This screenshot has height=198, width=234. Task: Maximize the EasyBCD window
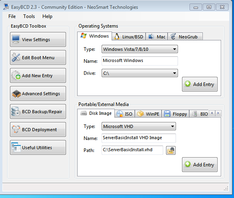coord(209,7)
